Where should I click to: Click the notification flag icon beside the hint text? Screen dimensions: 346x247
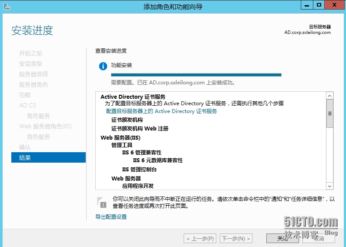point(102,203)
